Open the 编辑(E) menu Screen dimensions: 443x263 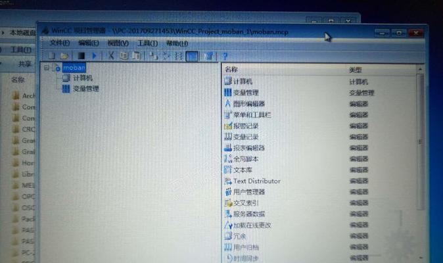point(89,43)
